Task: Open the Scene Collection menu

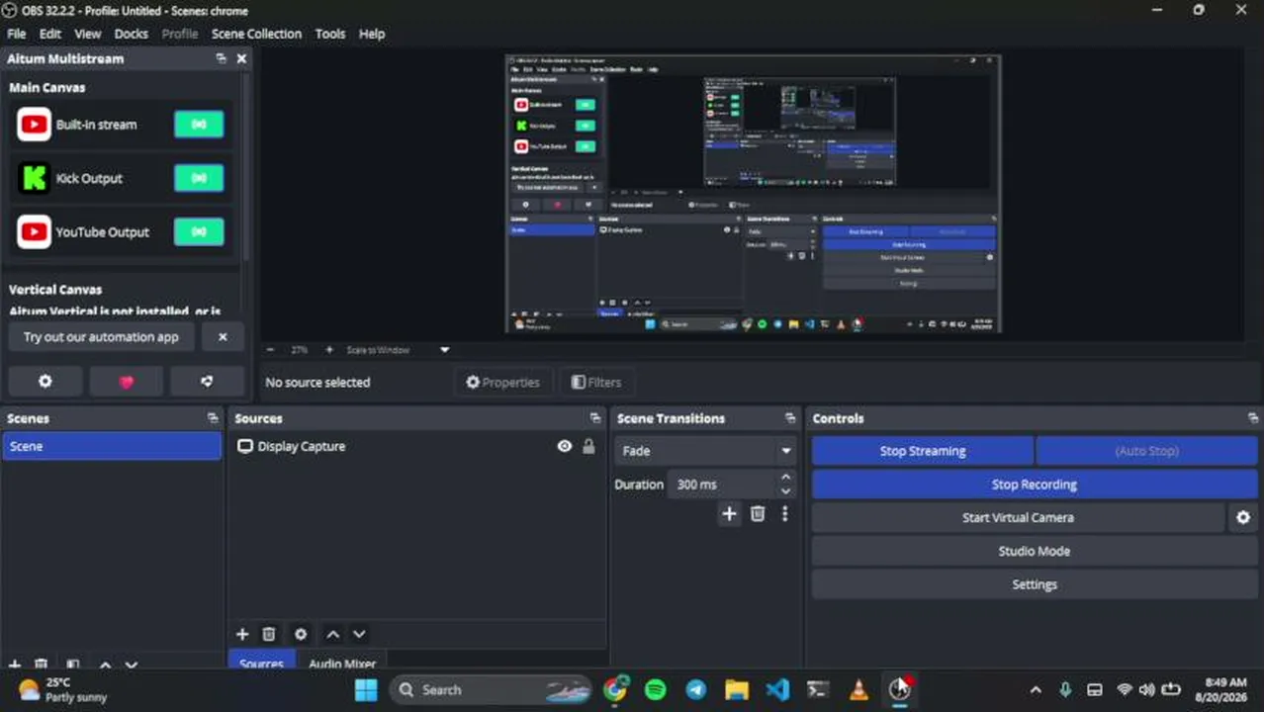Action: tap(256, 34)
